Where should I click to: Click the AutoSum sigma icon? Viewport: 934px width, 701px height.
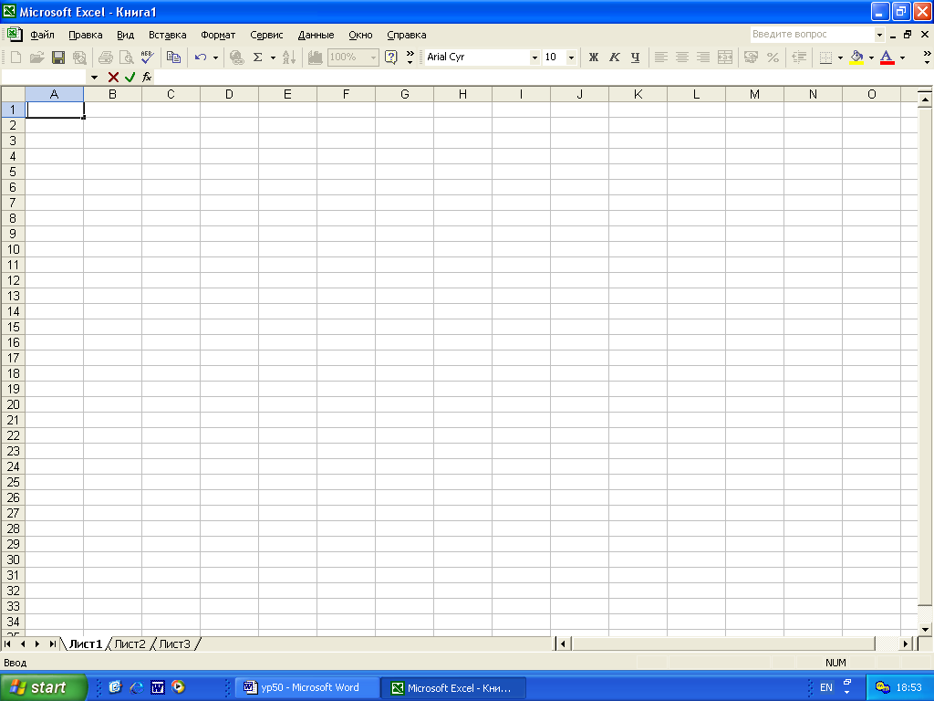(x=258, y=58)
